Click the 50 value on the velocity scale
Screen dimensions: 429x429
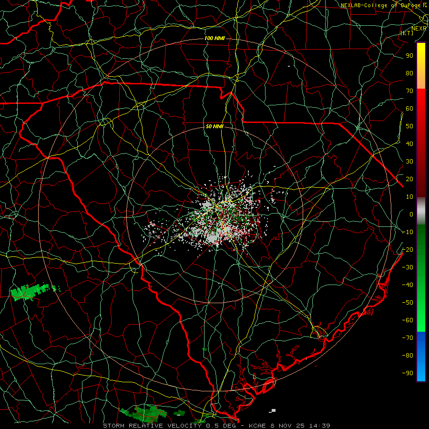tap(409, 126)
